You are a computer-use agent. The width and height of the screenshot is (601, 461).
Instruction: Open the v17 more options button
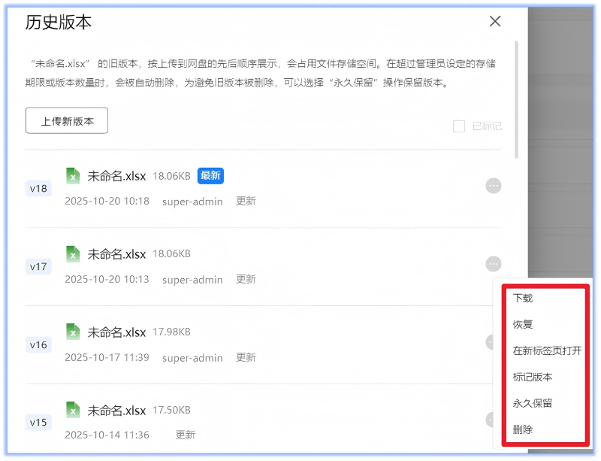[x=493, y=264]
